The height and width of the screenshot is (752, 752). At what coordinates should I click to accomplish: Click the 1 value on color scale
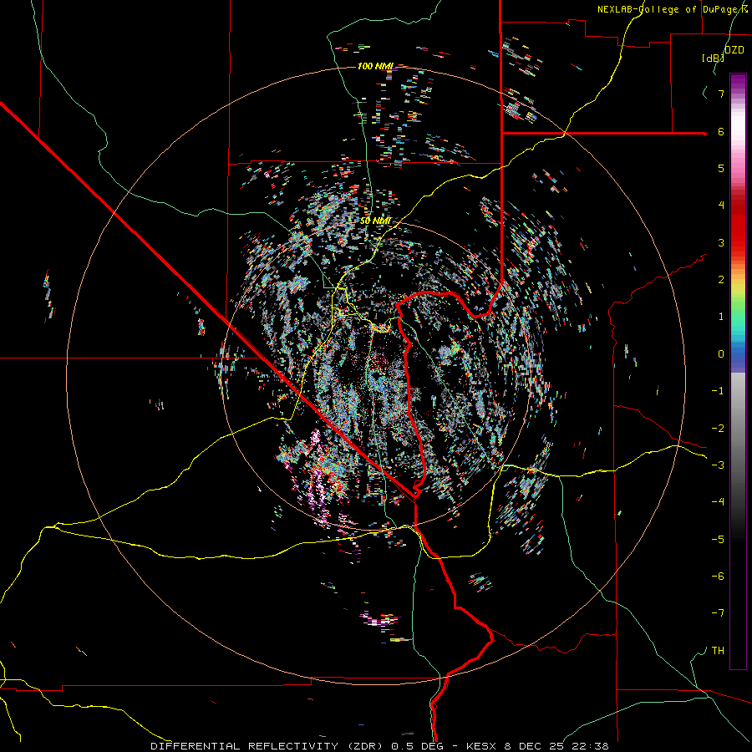[x=721, y=317]
